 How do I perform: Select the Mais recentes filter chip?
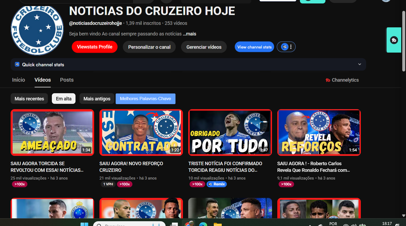[29, 99]
